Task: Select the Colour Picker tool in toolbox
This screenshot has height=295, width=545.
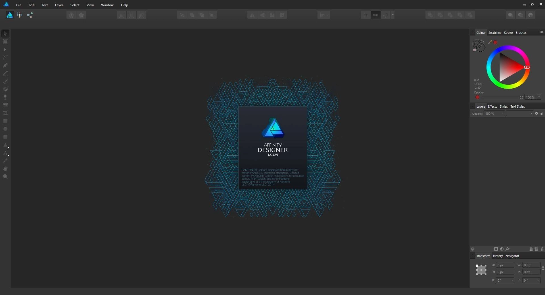Action: pos(5,161)
